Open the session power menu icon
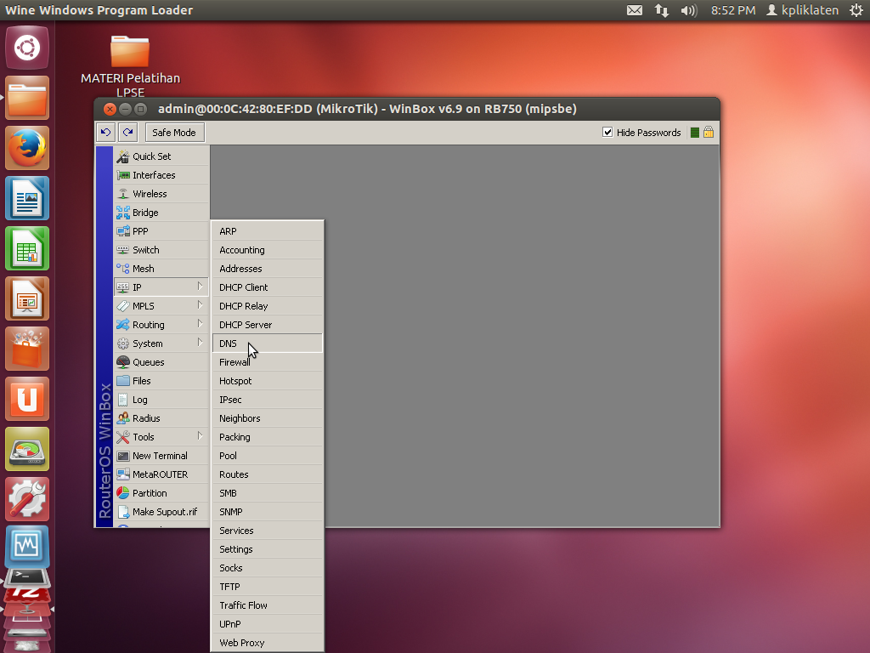Screen dimensions: 870x653 pos(856,10)
